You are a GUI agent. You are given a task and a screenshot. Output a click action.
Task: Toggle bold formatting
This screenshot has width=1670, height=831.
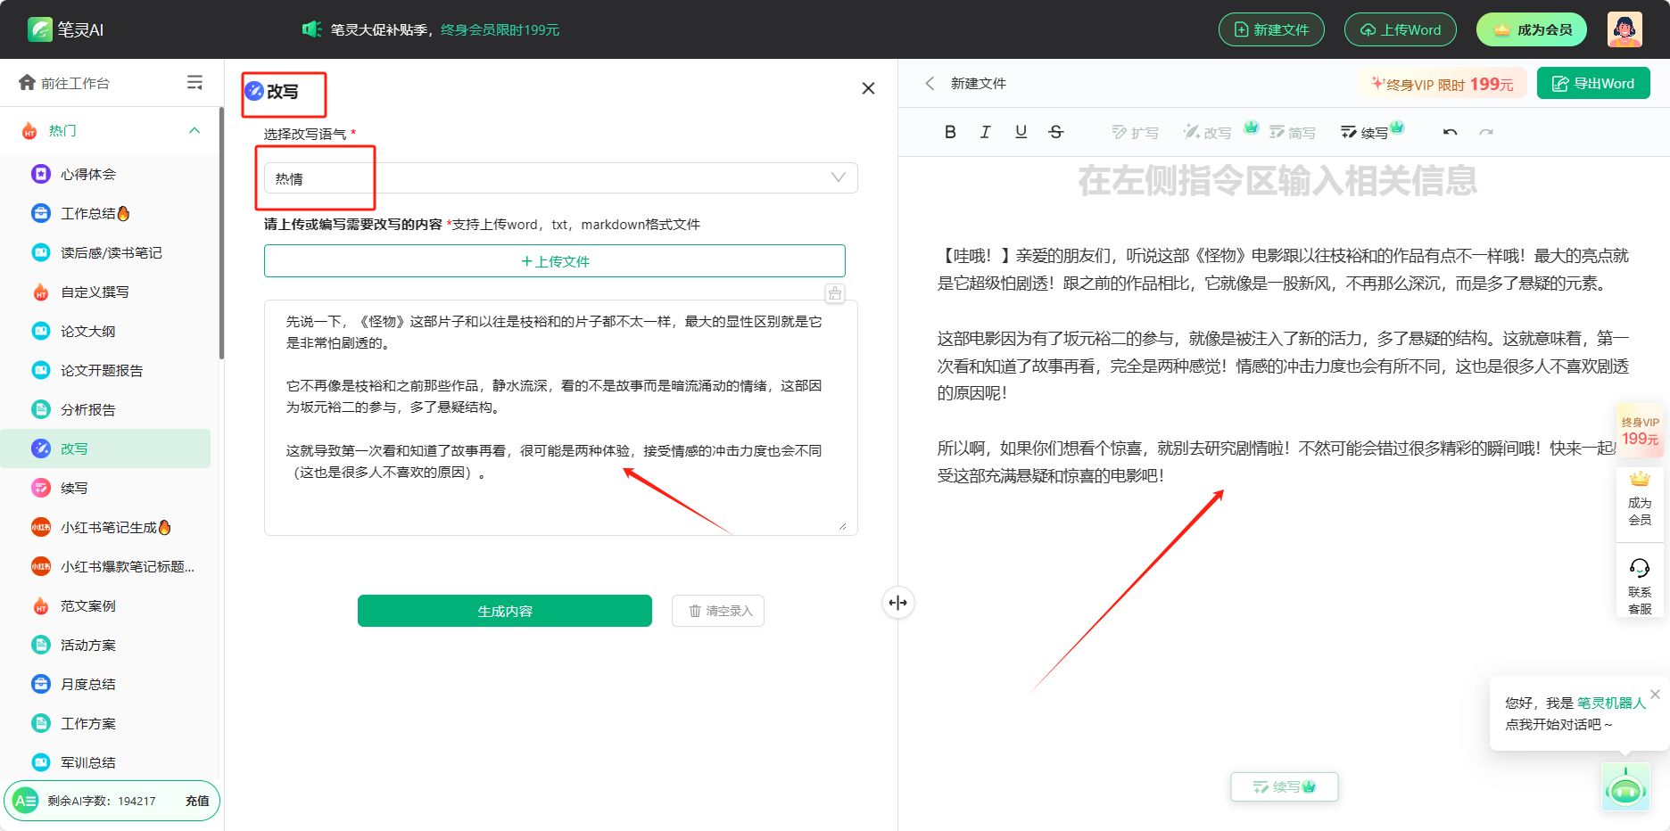tap(950, 132)
